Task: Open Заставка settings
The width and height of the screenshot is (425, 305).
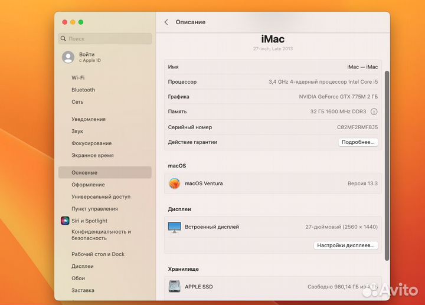Action: click(105, 290)
